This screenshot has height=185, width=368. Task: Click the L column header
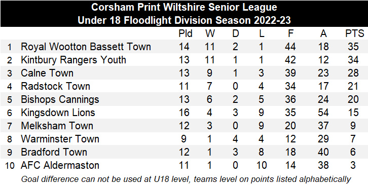pyautogui.click(x=262, y=33)
